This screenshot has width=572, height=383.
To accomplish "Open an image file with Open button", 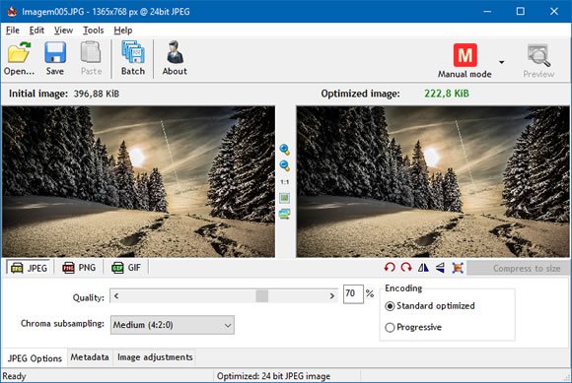I will coord(19,58).
